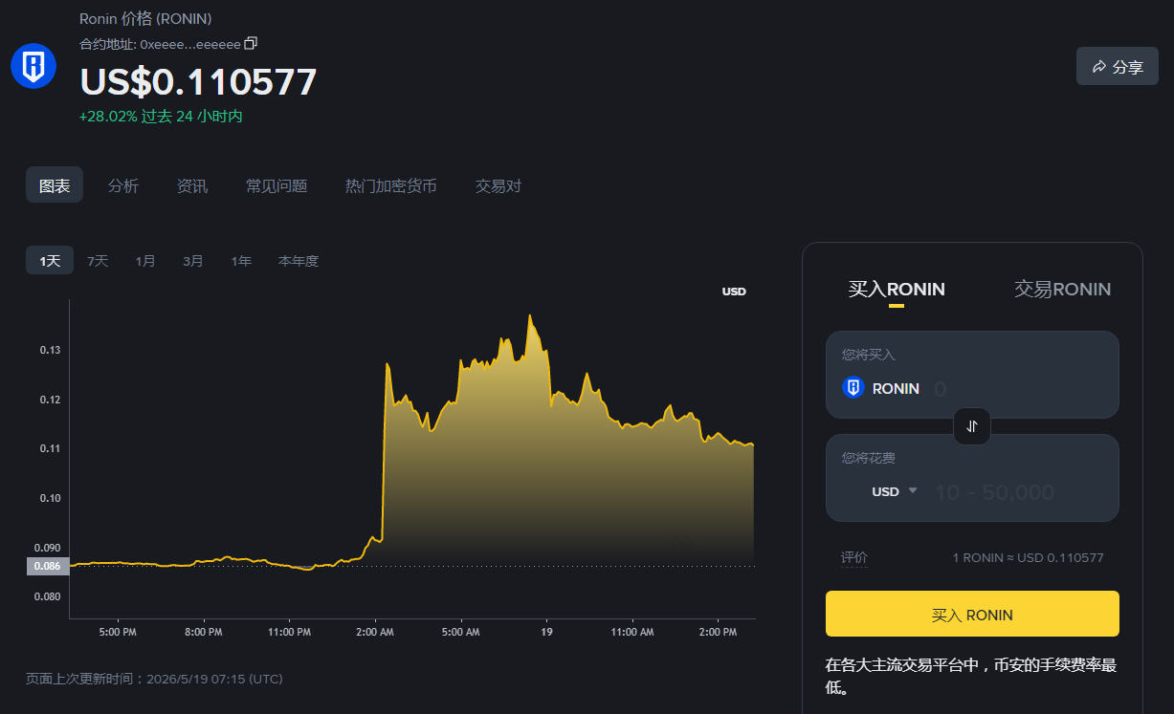Click the 0.086 price marker on axis

pyautogui.click(x=48, y=566)
